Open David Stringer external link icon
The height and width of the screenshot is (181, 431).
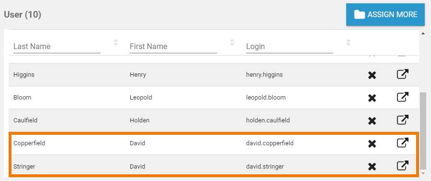tap(403, 165)
